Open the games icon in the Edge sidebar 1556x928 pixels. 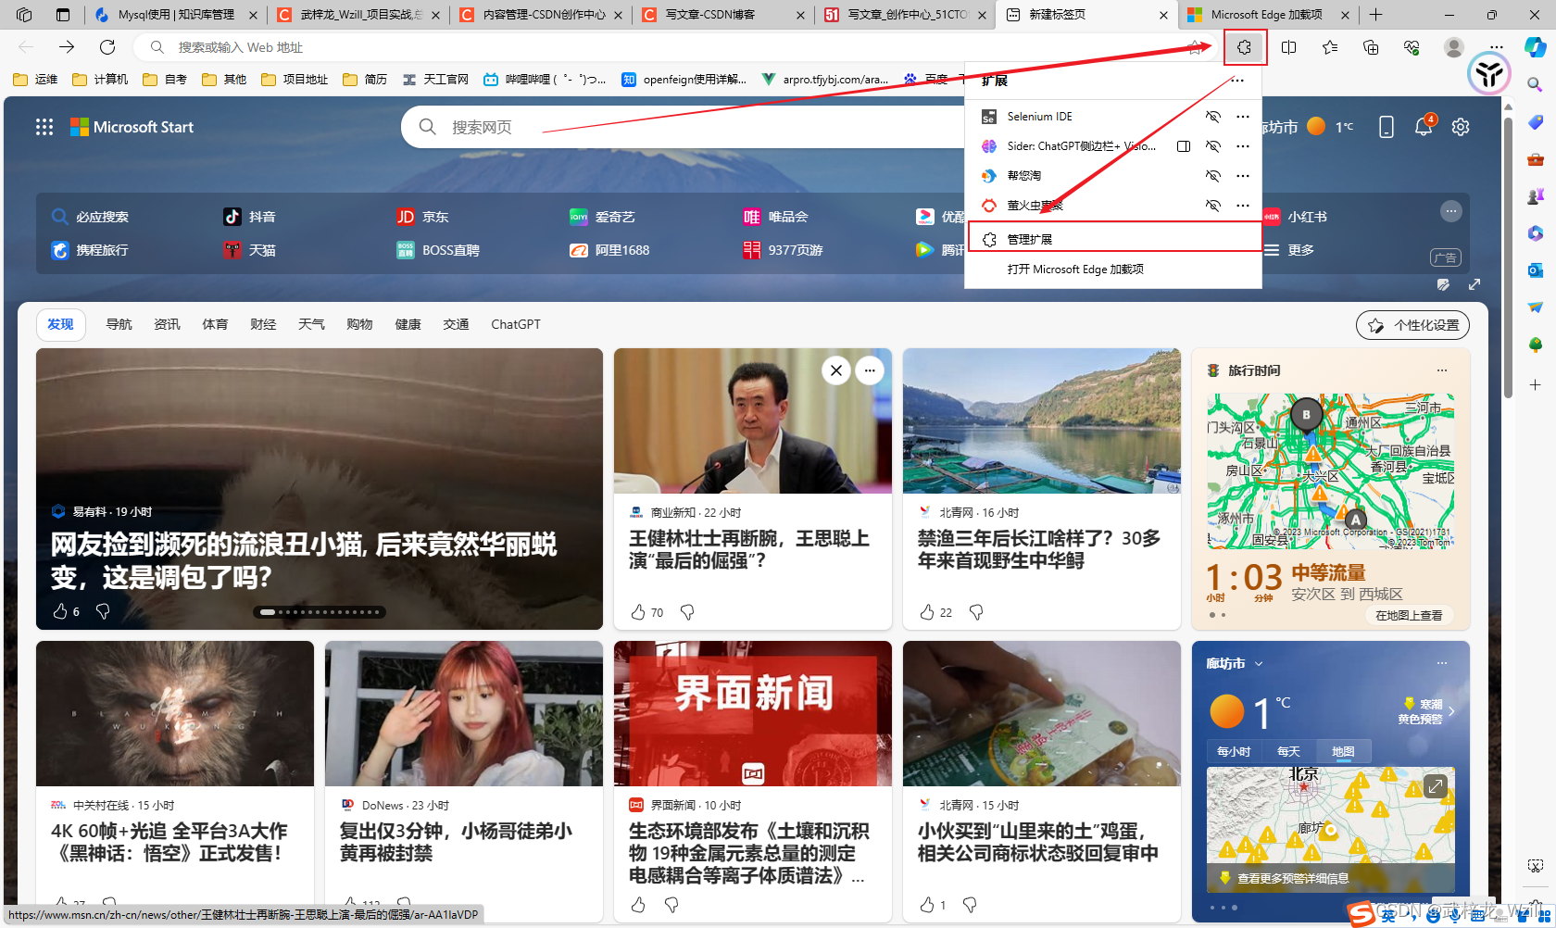pyautogui.click(x=1535, y=196)
